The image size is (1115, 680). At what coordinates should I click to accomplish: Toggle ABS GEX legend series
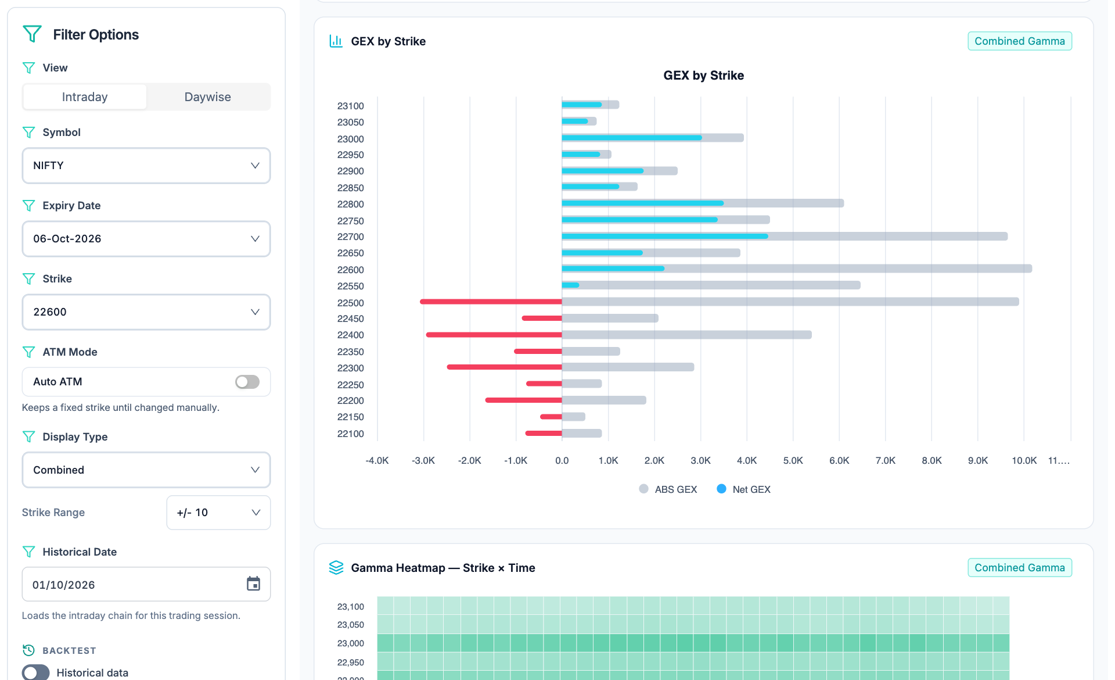[668, 489]
